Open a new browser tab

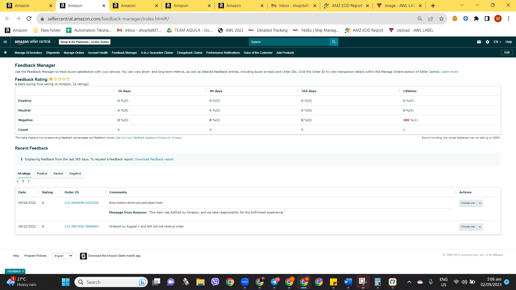[x=433, y=6]
